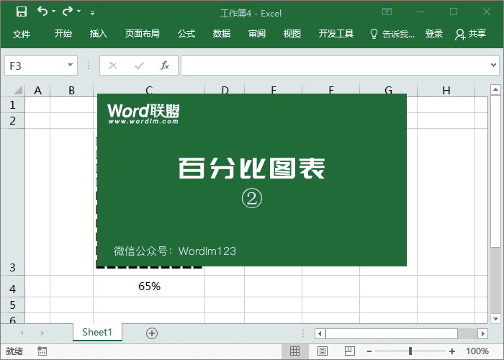
Task: Switch to Normal view
Action: (x=294, y=351)
